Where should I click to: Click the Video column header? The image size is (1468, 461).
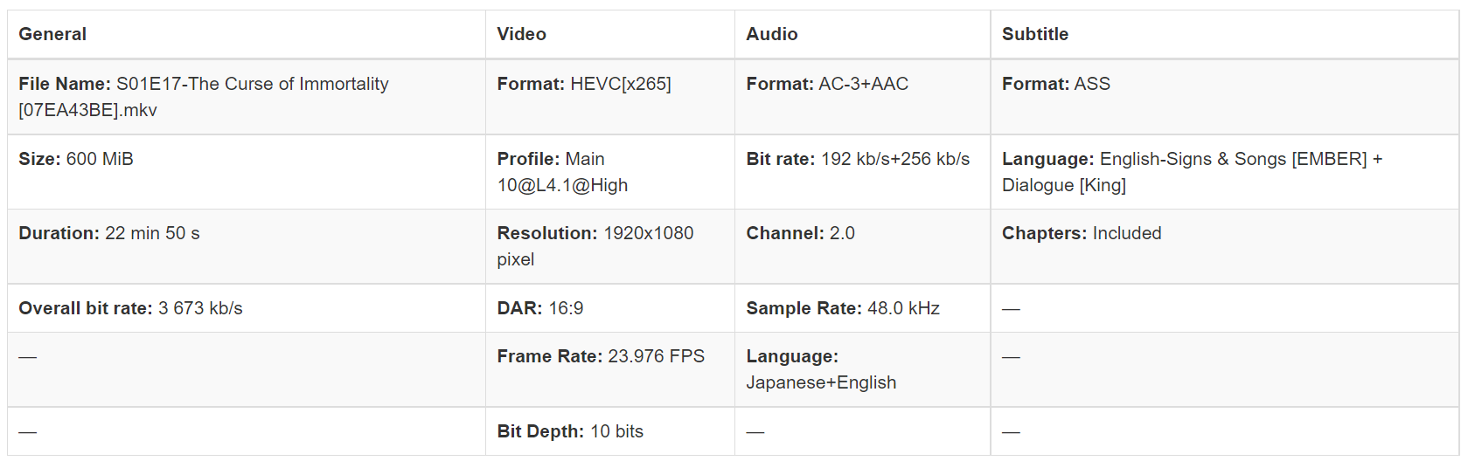(521, 34)
